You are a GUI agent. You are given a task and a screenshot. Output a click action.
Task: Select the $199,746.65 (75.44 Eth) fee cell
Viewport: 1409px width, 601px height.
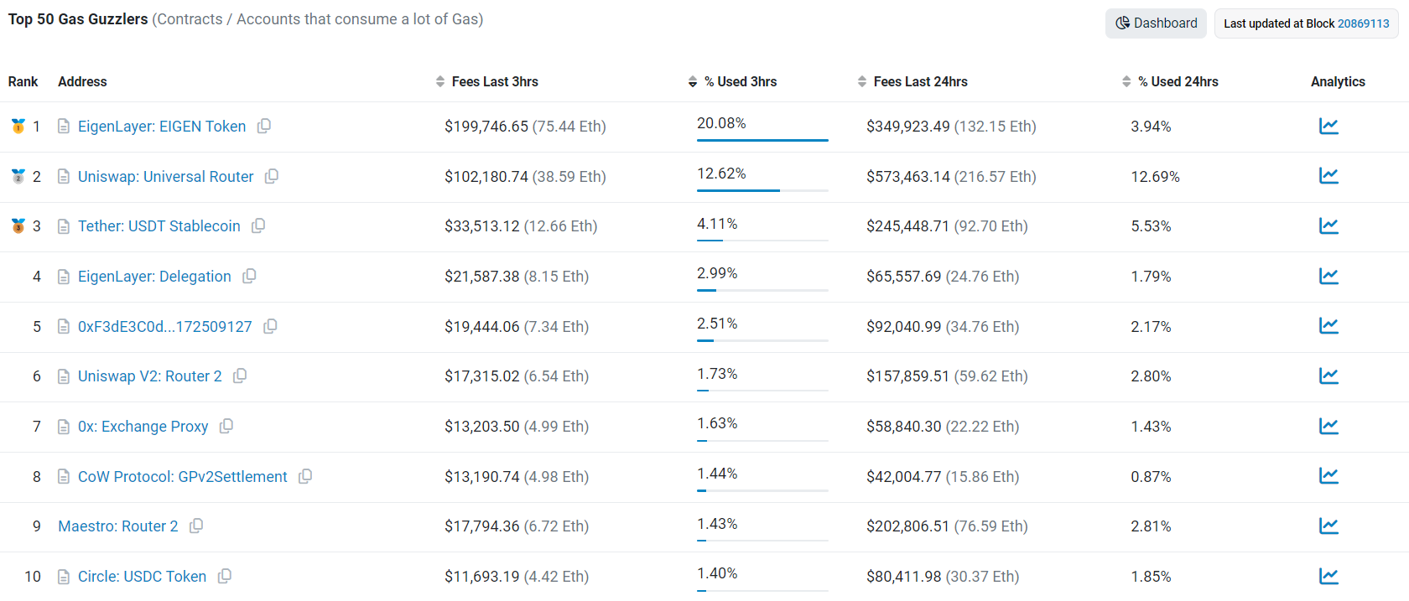coord(525,127)
